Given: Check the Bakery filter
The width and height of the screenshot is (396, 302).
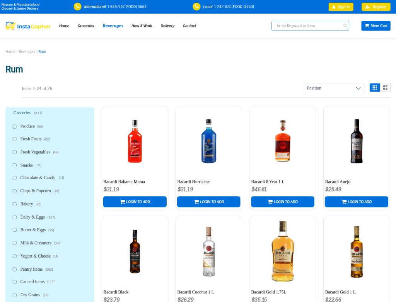Looking at the screenshot, I should point(15,204).
